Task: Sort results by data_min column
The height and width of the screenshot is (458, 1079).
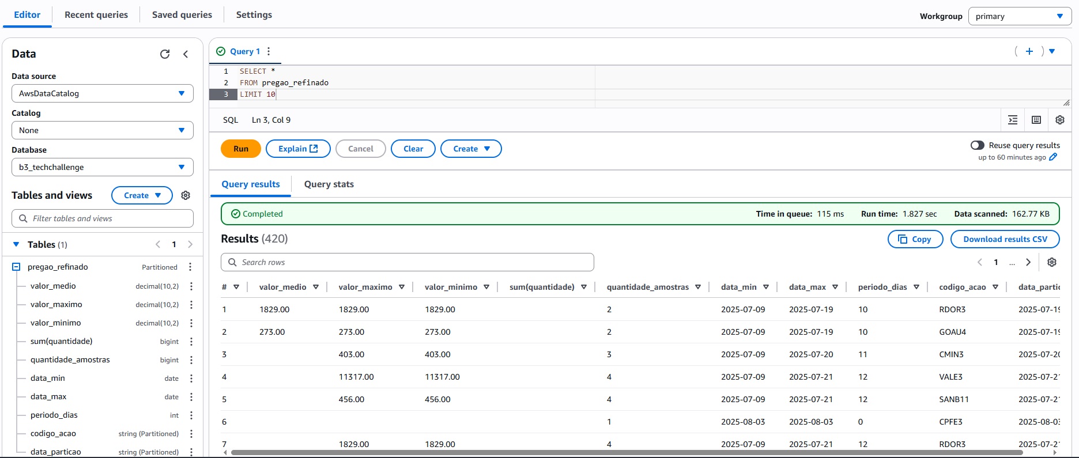Action: coord(766,287)
